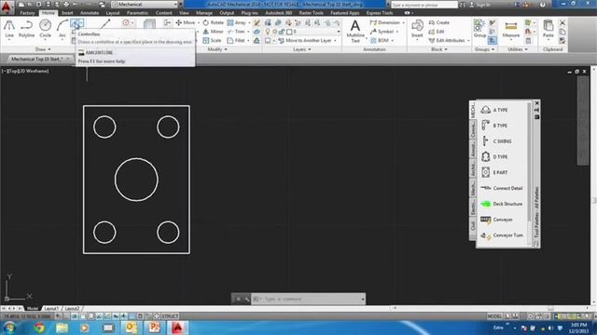
Task: Click the Paste tool
Action: click(x=548, y=30)
